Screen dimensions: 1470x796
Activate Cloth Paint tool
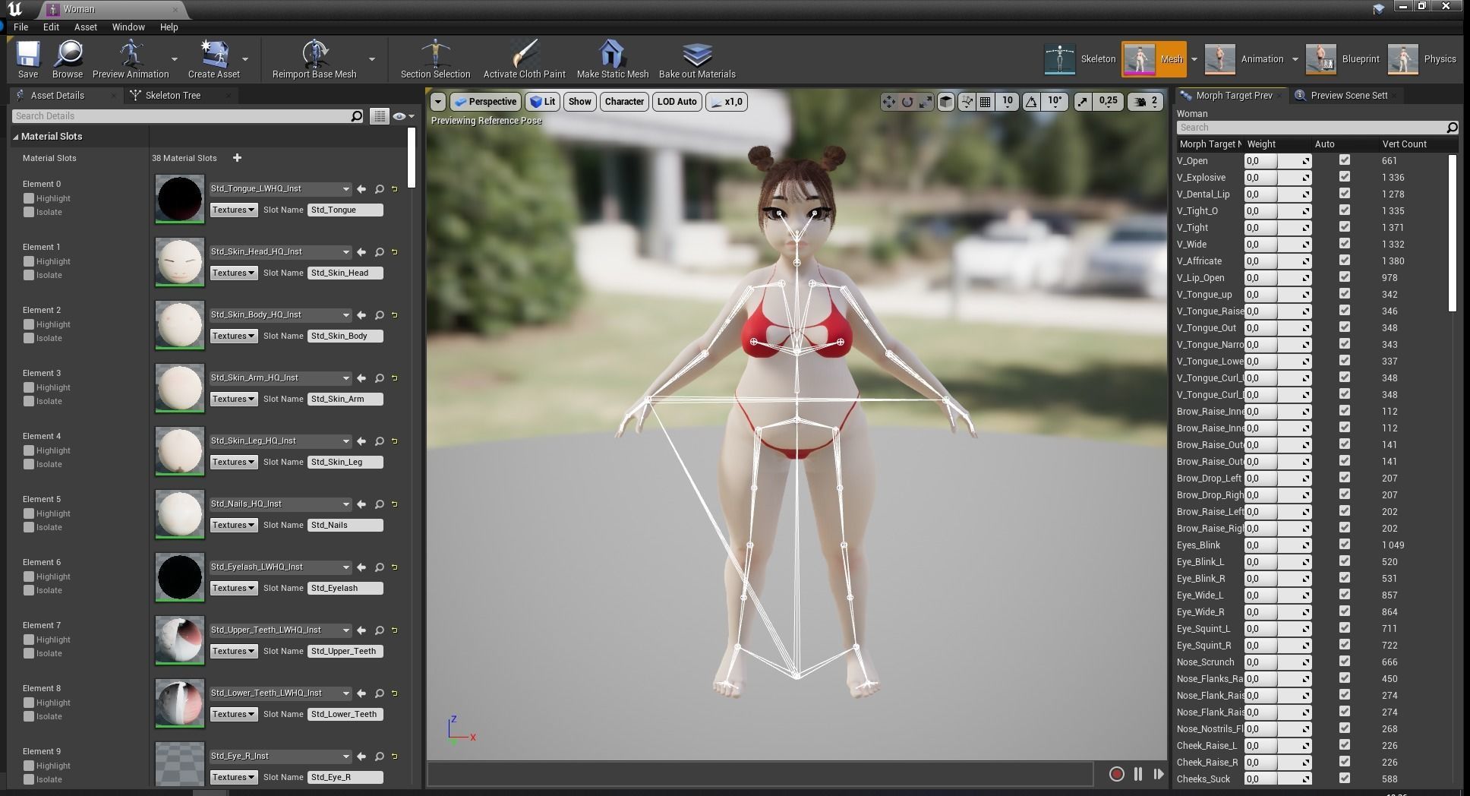click(524, 59)
